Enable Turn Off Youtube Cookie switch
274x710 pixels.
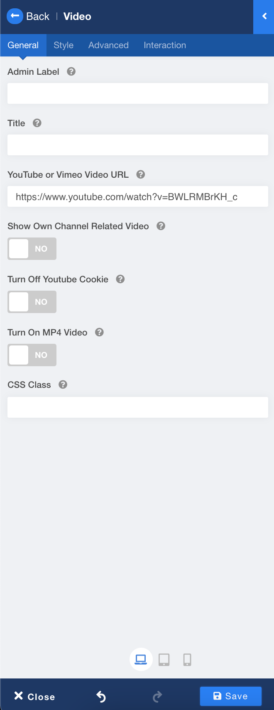32,302
